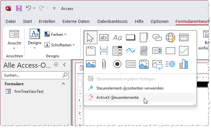Insert a web browser control
The height and width of the screenshot is (128, 211).
[171, 38]
